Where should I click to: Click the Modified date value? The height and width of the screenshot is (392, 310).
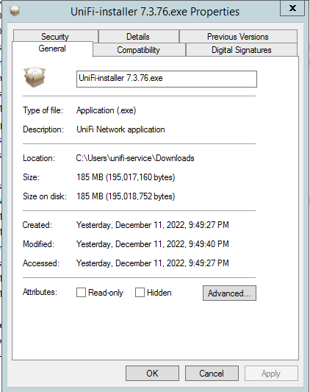(x=153, y=244)
